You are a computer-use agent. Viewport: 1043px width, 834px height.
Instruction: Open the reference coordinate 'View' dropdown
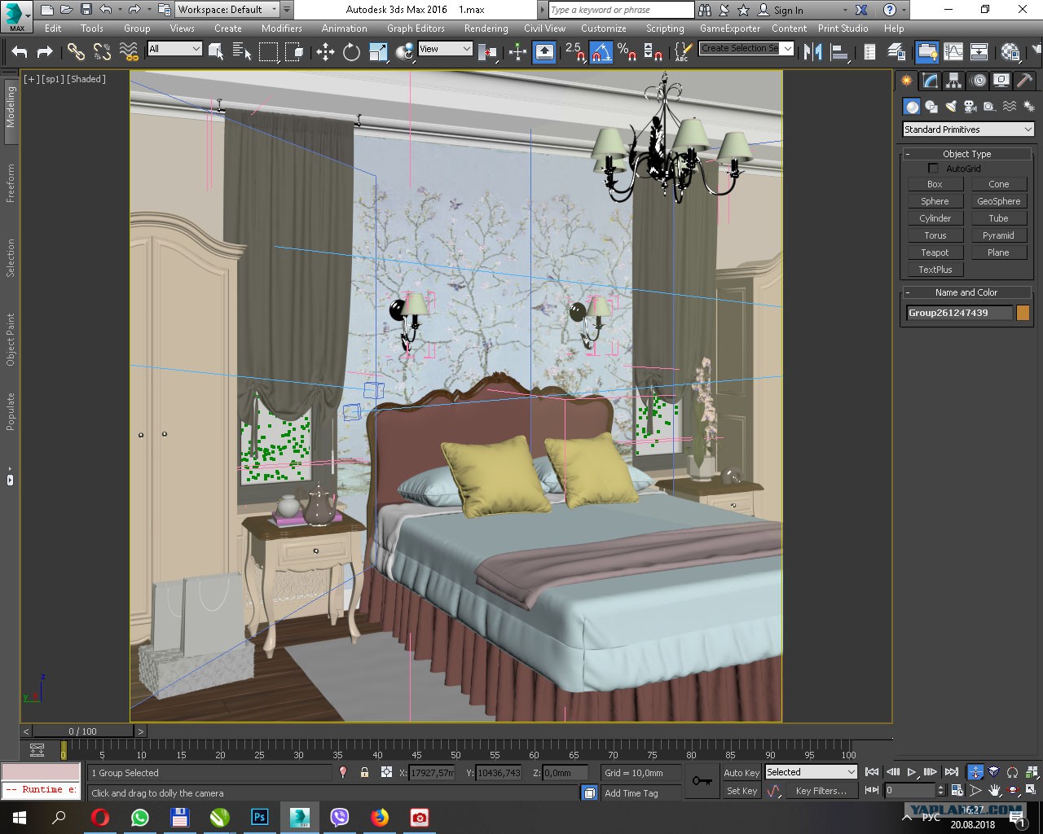click(x=445, y=49)
